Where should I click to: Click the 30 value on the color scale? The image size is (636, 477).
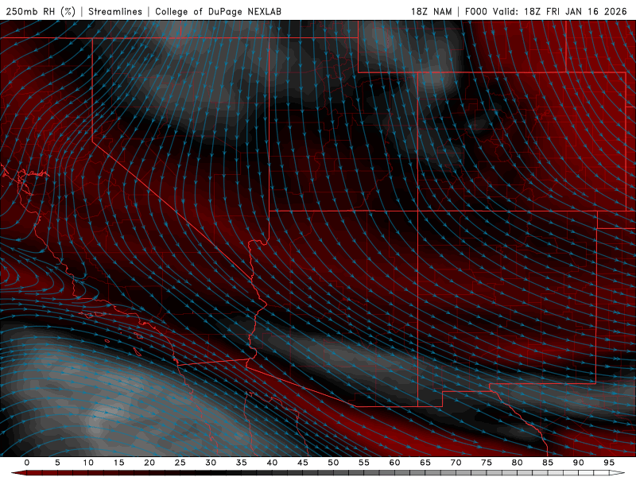click(x=211, y=463)
